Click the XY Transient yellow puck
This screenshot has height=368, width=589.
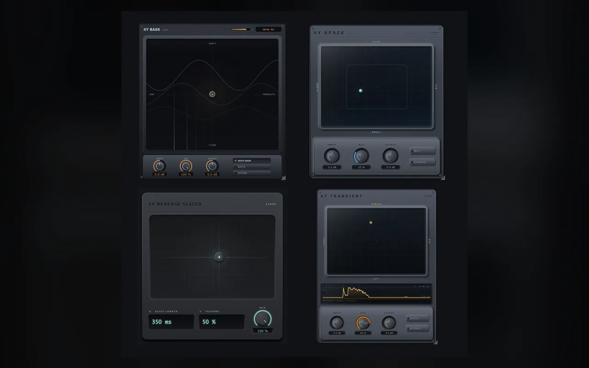tap(370, 223)
